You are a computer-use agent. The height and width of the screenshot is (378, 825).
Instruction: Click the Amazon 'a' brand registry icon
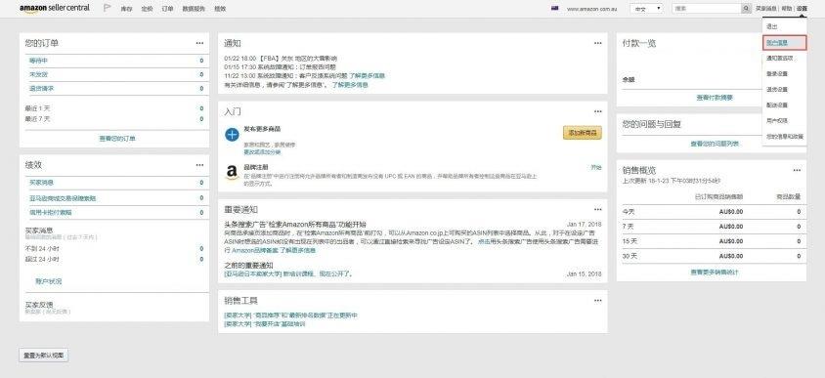pyautogui.click(x=232, y=173)
